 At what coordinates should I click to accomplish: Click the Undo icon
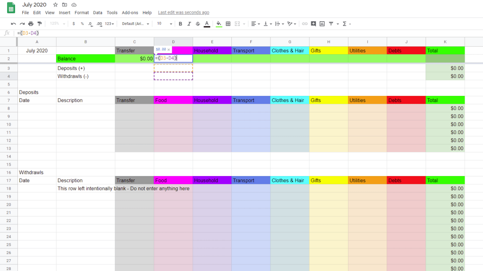pyautogui.click(x=13, y=24)
